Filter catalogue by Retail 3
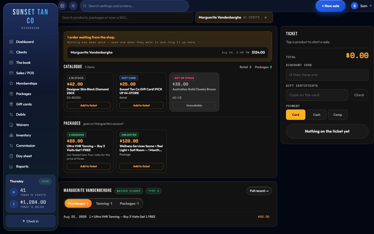The height and width of the screenshot is (234, 374). (x=245, y=67)
